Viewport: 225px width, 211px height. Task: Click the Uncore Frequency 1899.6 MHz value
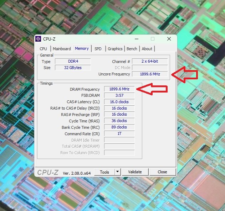click(150, 74)
